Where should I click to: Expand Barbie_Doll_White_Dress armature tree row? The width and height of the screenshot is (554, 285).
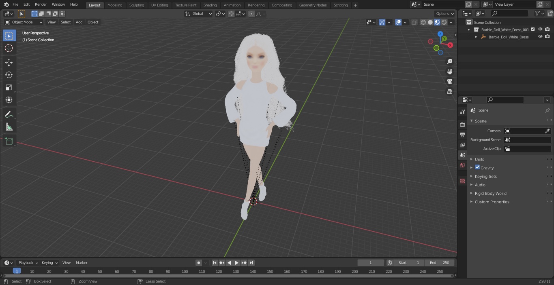click(476, 37)
